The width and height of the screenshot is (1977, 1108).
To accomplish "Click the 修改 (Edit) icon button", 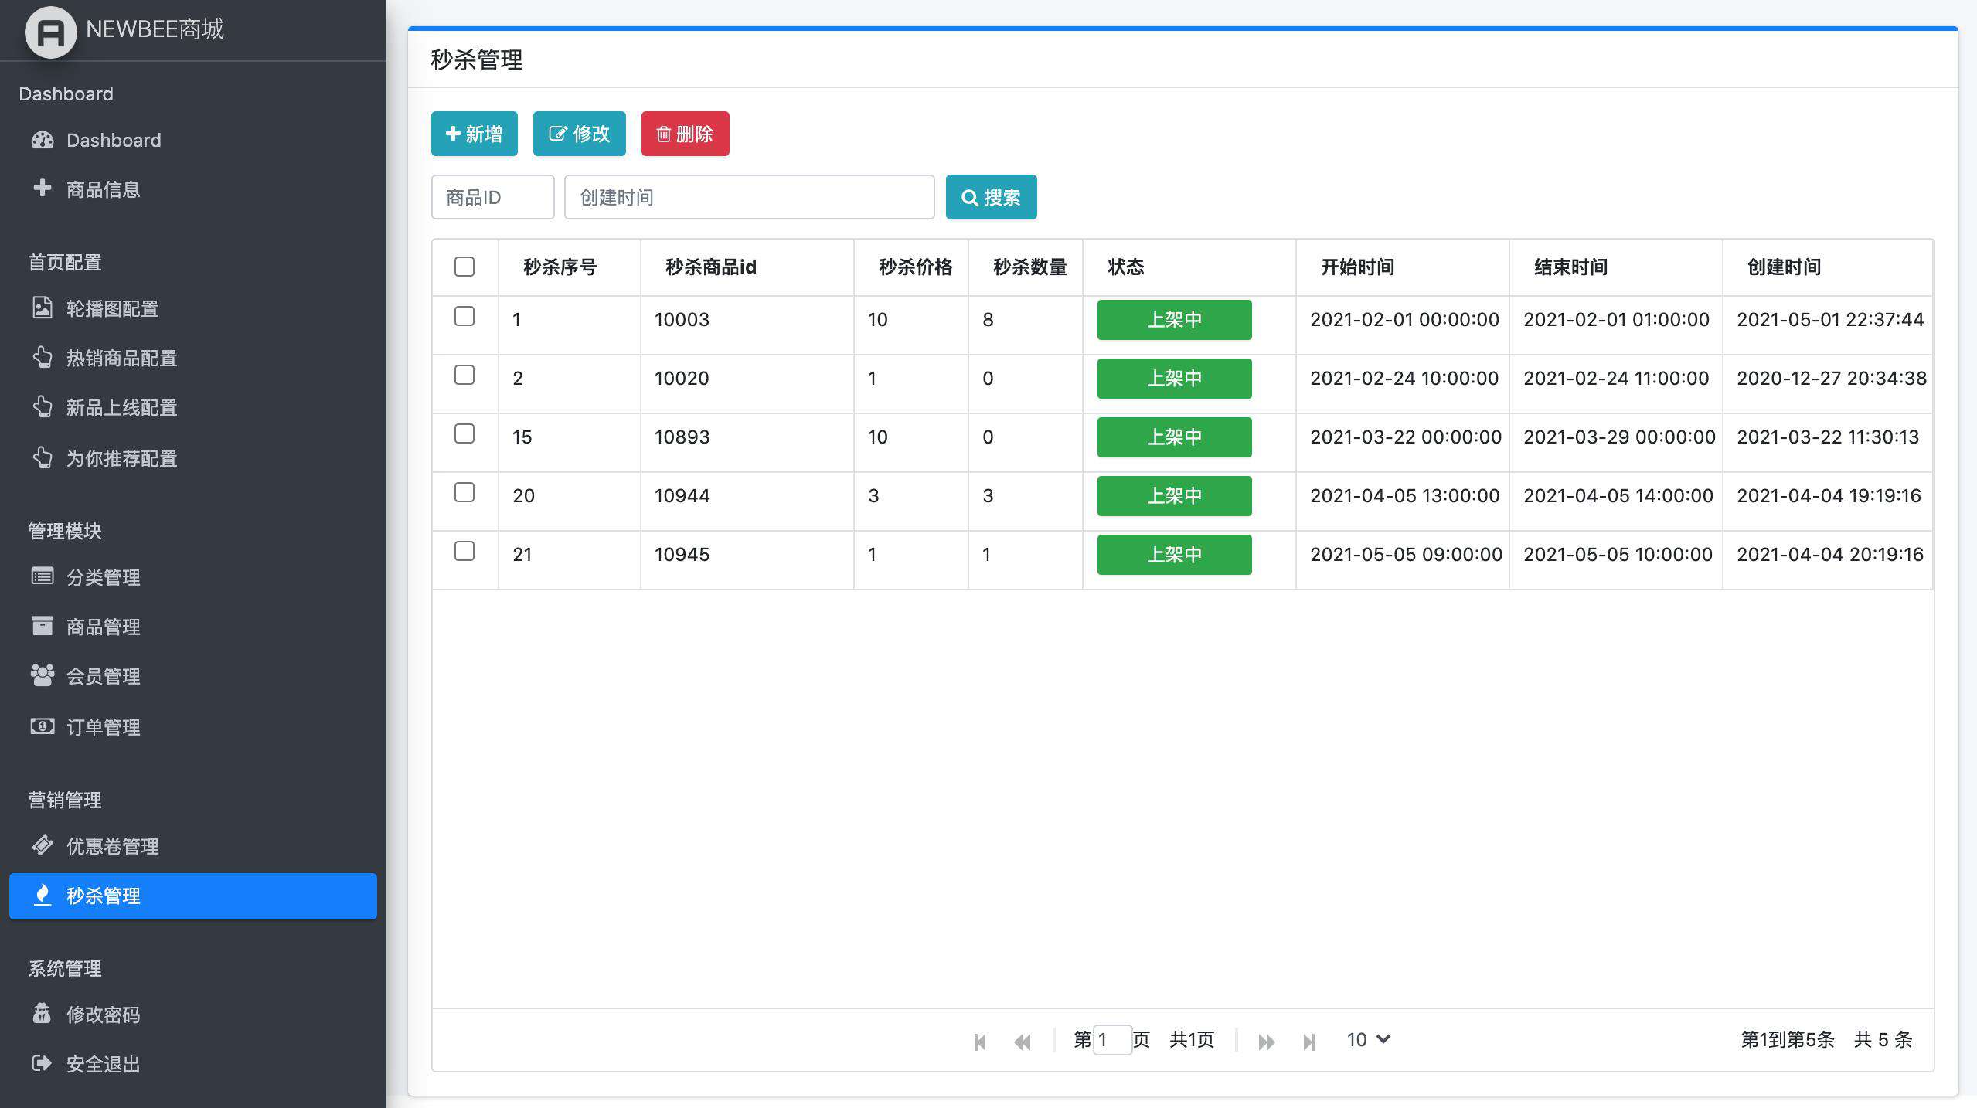I will [x=580, y=133].
